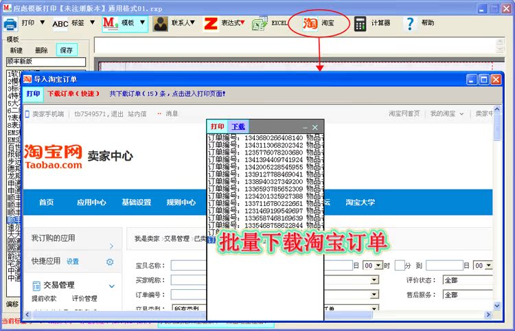Open the 表达式 menu

[x=233, y=23]
